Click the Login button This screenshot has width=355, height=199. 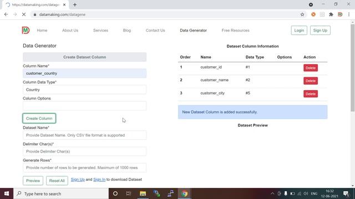(299, 30)
